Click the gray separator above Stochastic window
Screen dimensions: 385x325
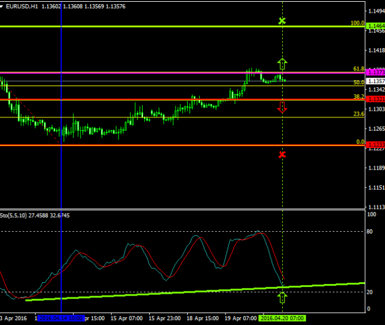pyautogui.click(x=180, y=209)
